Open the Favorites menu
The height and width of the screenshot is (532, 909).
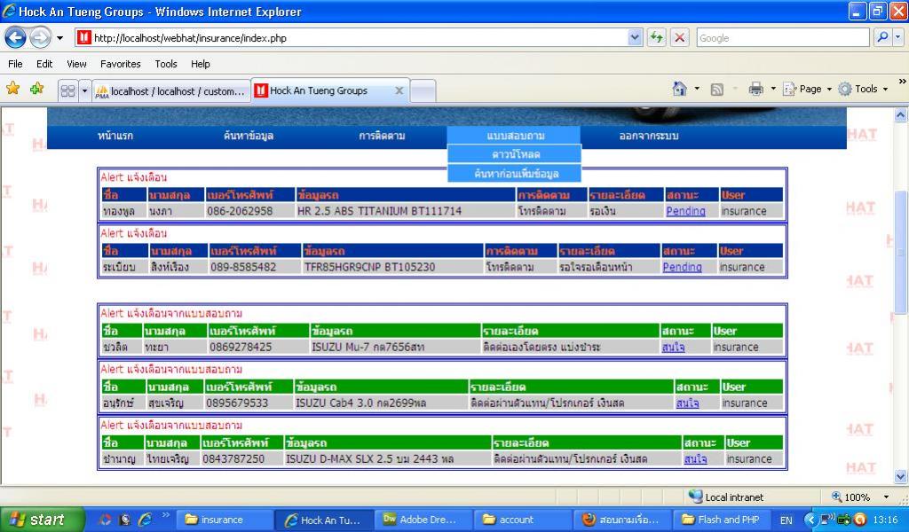coord(121,64)
